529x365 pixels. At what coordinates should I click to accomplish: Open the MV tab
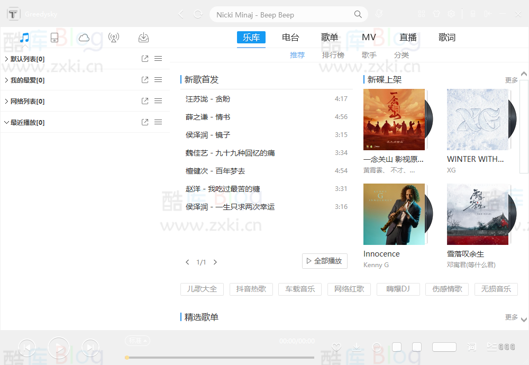[369, 37]
